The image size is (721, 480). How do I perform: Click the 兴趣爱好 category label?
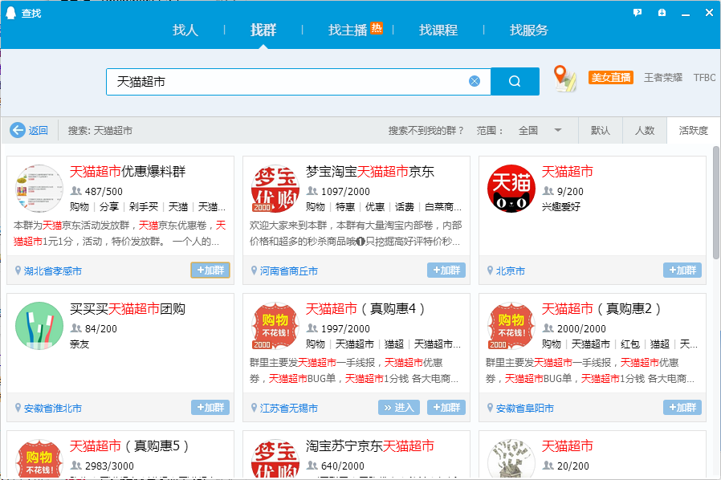click(561, 207)
